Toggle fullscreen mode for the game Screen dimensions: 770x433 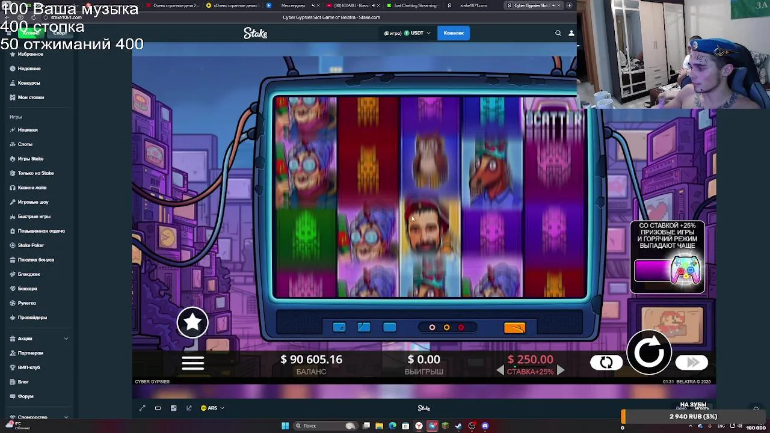pos(143,408)
